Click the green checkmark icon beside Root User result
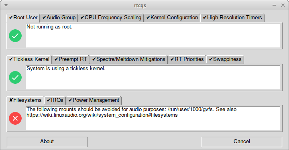The width and height of the screenshot is (289, 150). click(15, 36)
